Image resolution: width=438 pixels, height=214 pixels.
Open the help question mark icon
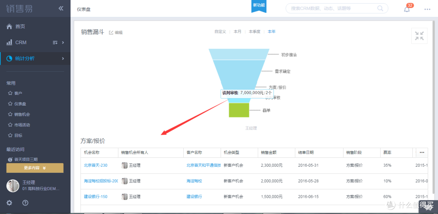(x=25, y=203)
